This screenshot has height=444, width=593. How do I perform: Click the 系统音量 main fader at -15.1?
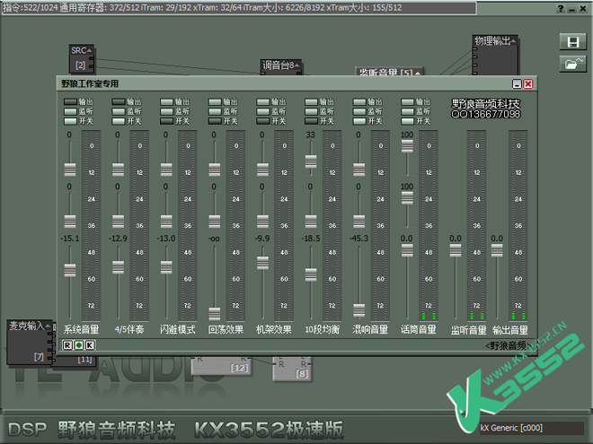[70, 270]
